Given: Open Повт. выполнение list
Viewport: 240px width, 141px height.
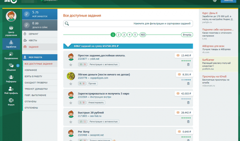Looking at the screenshot, I should tap(40, 95).
